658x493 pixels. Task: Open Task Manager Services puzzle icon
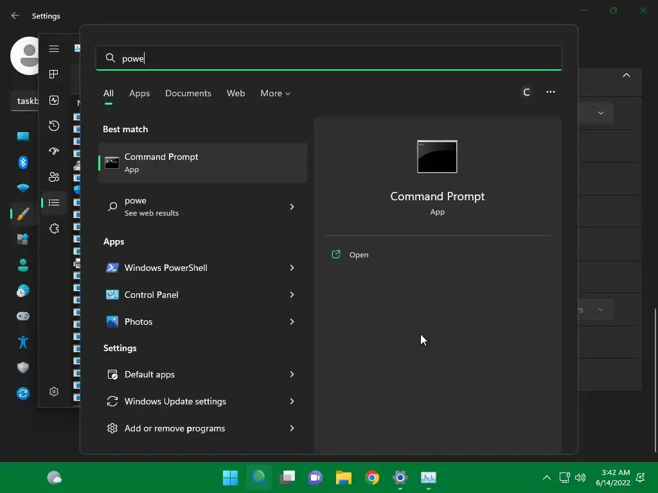click(54, 229)
